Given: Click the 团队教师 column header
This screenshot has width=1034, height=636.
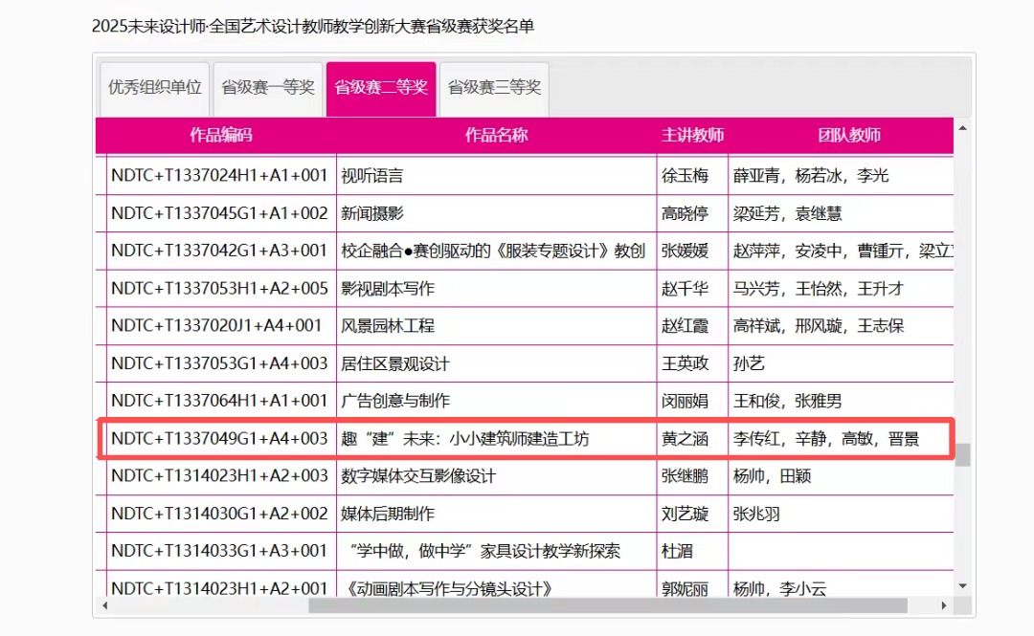Looking at the screenshot, I should [849, 135].
